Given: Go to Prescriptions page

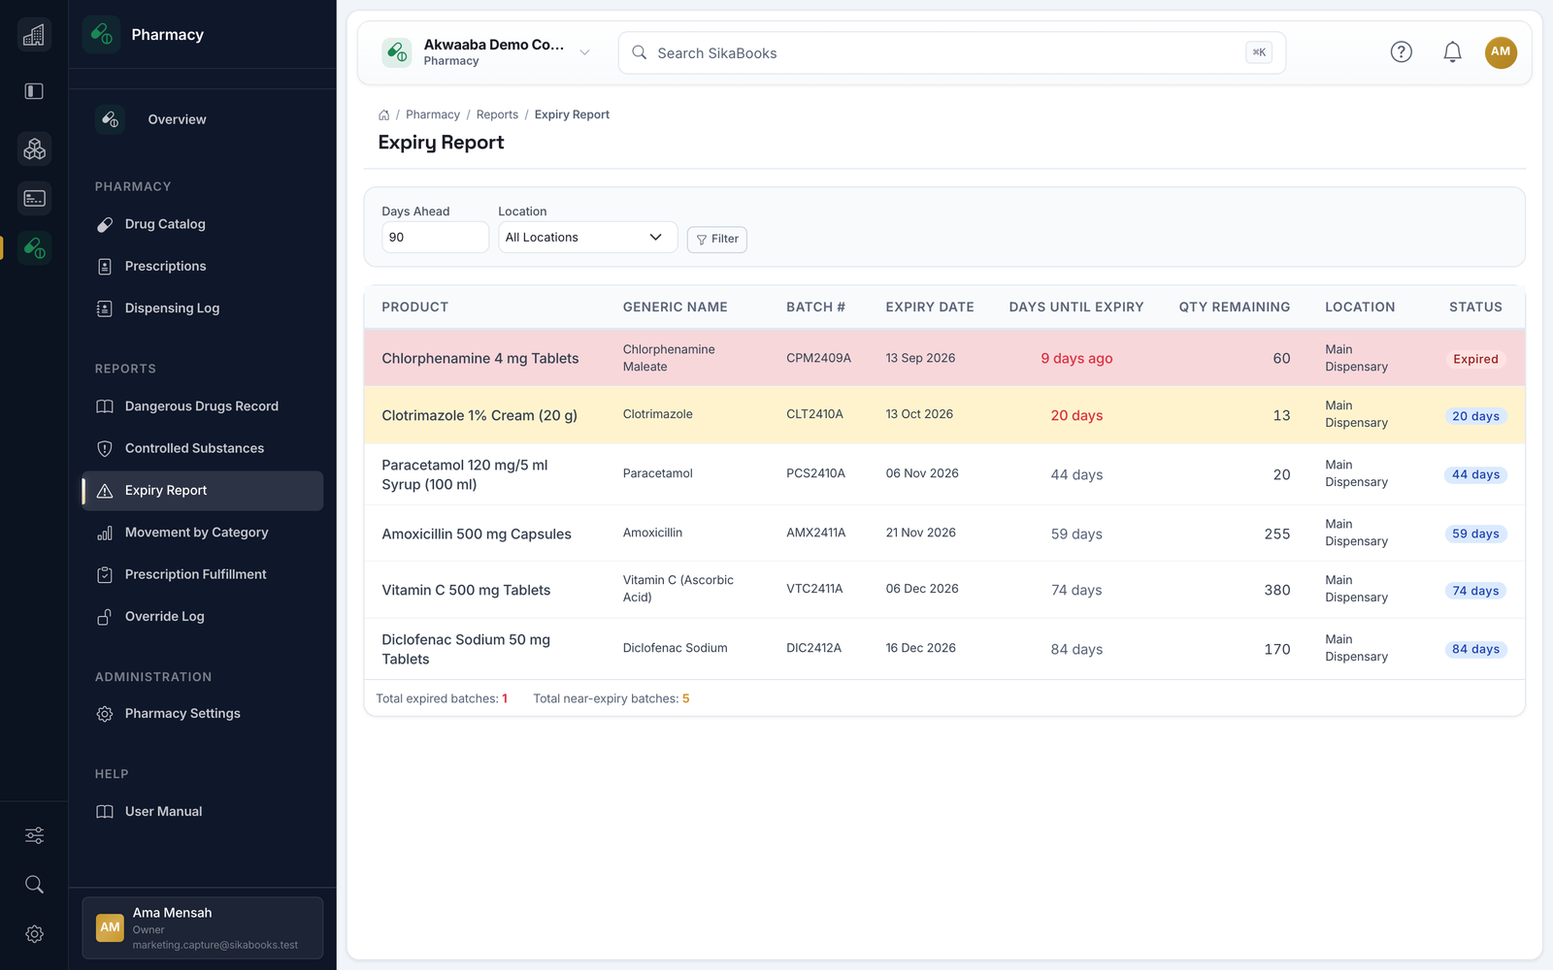Looking at the screenshot, I should point(203,266).
